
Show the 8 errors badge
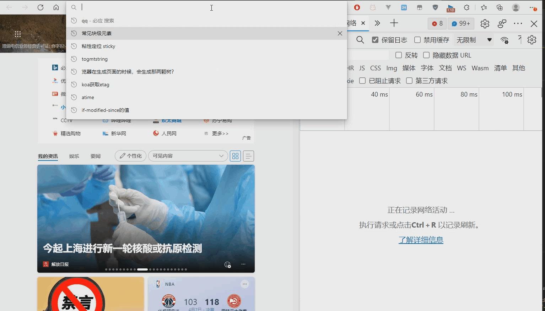[x=437, y=23]
